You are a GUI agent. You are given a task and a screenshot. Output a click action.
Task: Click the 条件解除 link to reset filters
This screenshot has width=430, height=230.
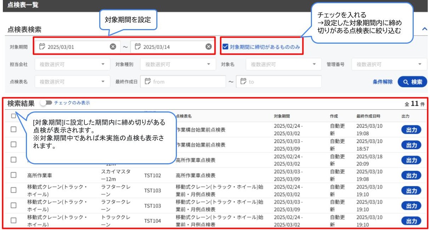click(382, 82)
